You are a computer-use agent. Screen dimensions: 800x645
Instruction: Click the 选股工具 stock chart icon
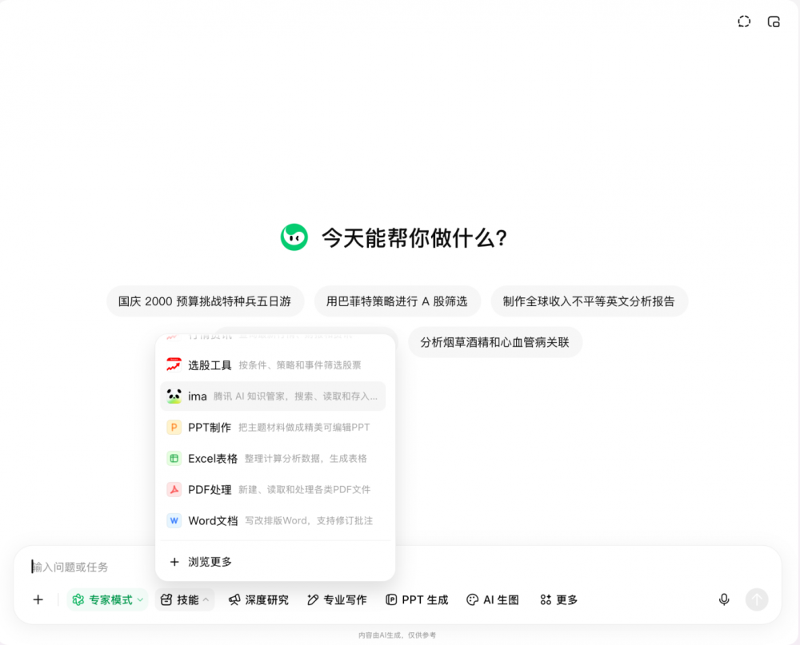tap(174, 365)
